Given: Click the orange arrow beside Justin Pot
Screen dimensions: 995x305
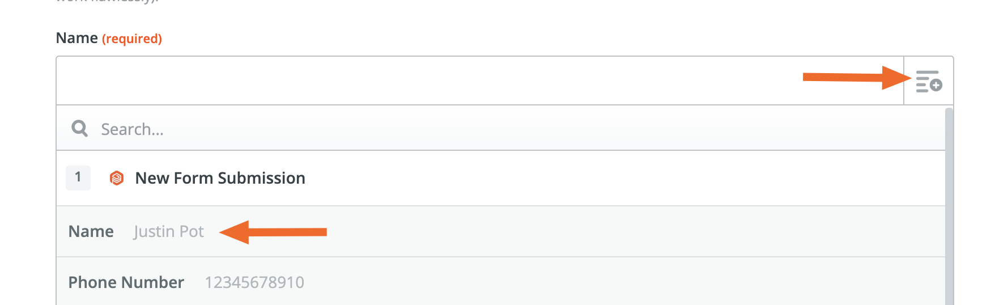Looking at the screenshot, I should pos(273,232).
